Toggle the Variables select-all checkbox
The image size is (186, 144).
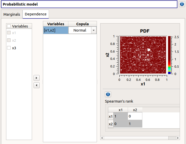pyautogui.click(x=9, y=26)
